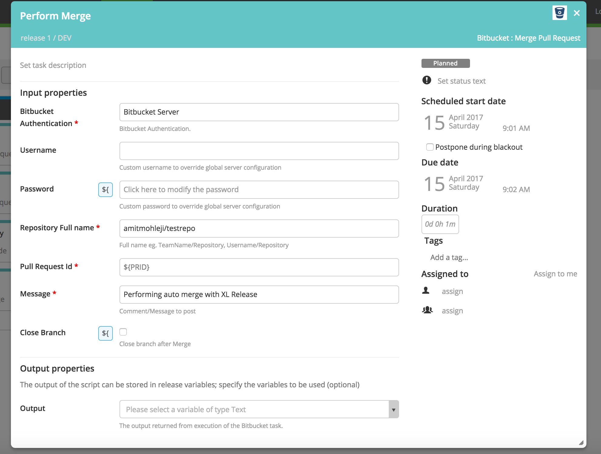Open scheduled start date April 2017
Screen dimensions: 601x454
466,117
